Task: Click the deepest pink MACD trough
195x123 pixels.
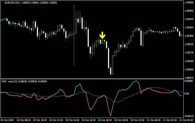Action: (x=111, y=116)
